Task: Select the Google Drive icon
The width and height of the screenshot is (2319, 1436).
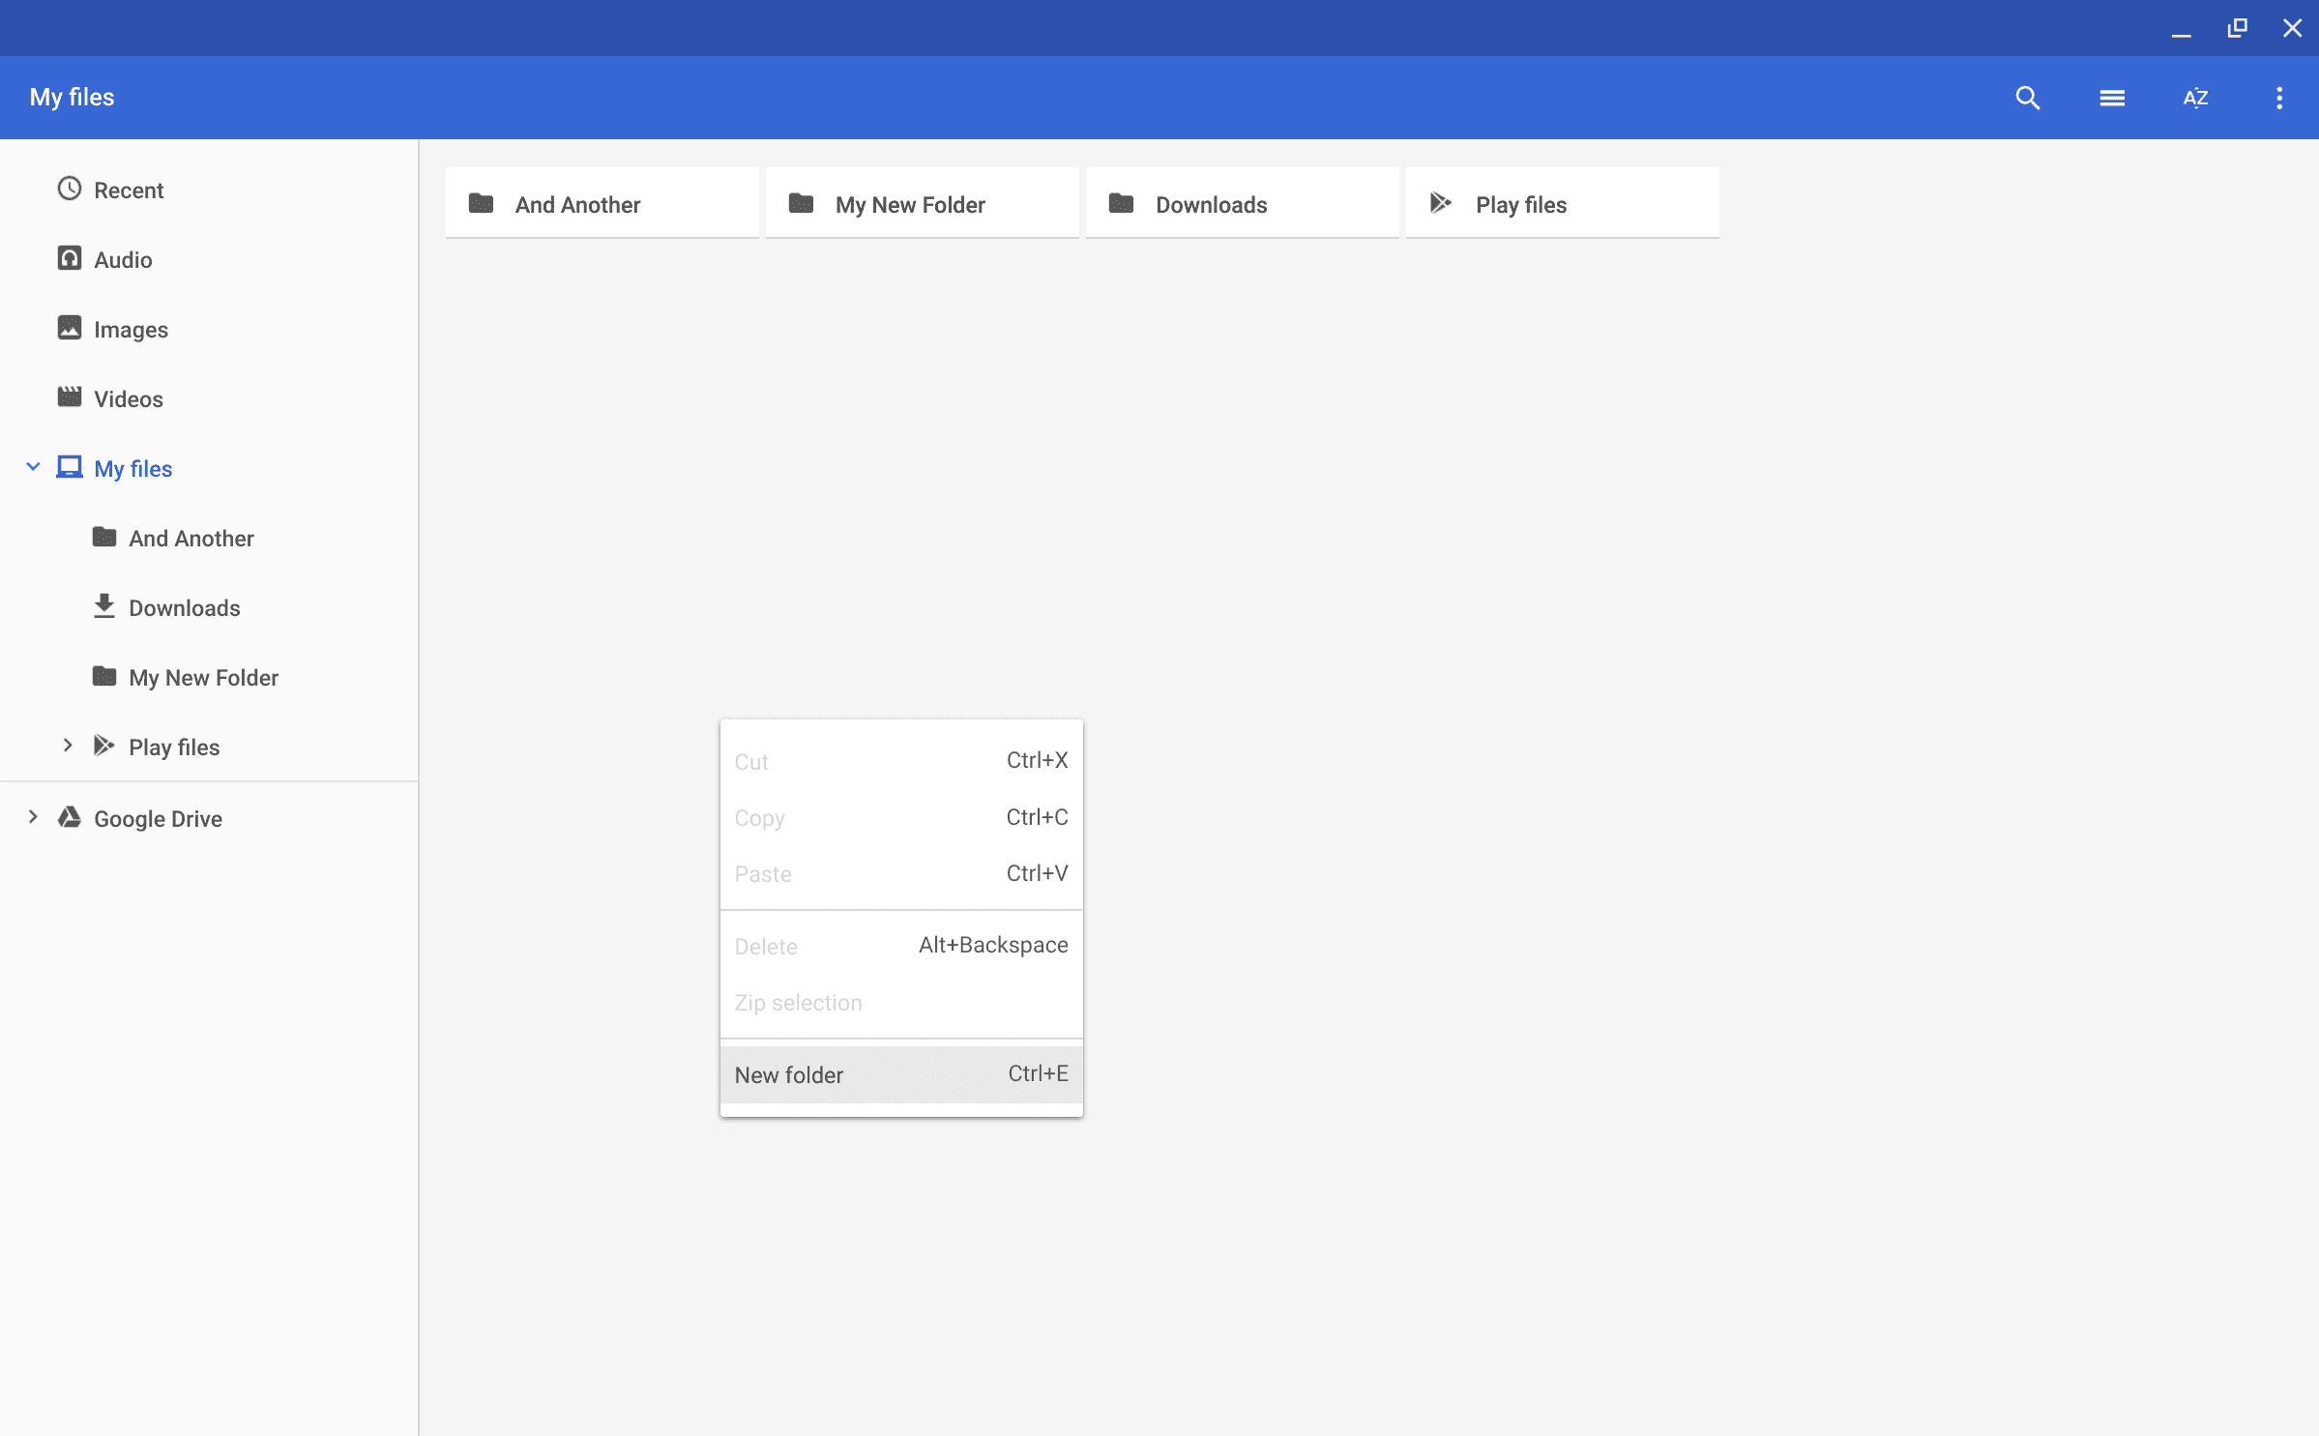Action: click(x=68, y=818)
